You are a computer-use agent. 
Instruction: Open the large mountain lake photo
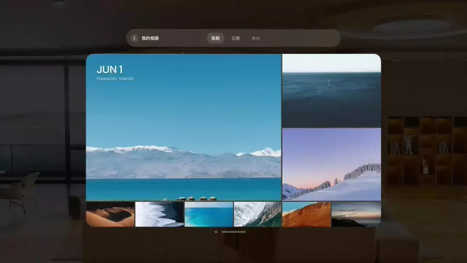pyautogui.click(x=183, y=127)
